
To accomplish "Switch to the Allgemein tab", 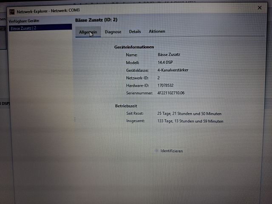I will pos(88,32).
